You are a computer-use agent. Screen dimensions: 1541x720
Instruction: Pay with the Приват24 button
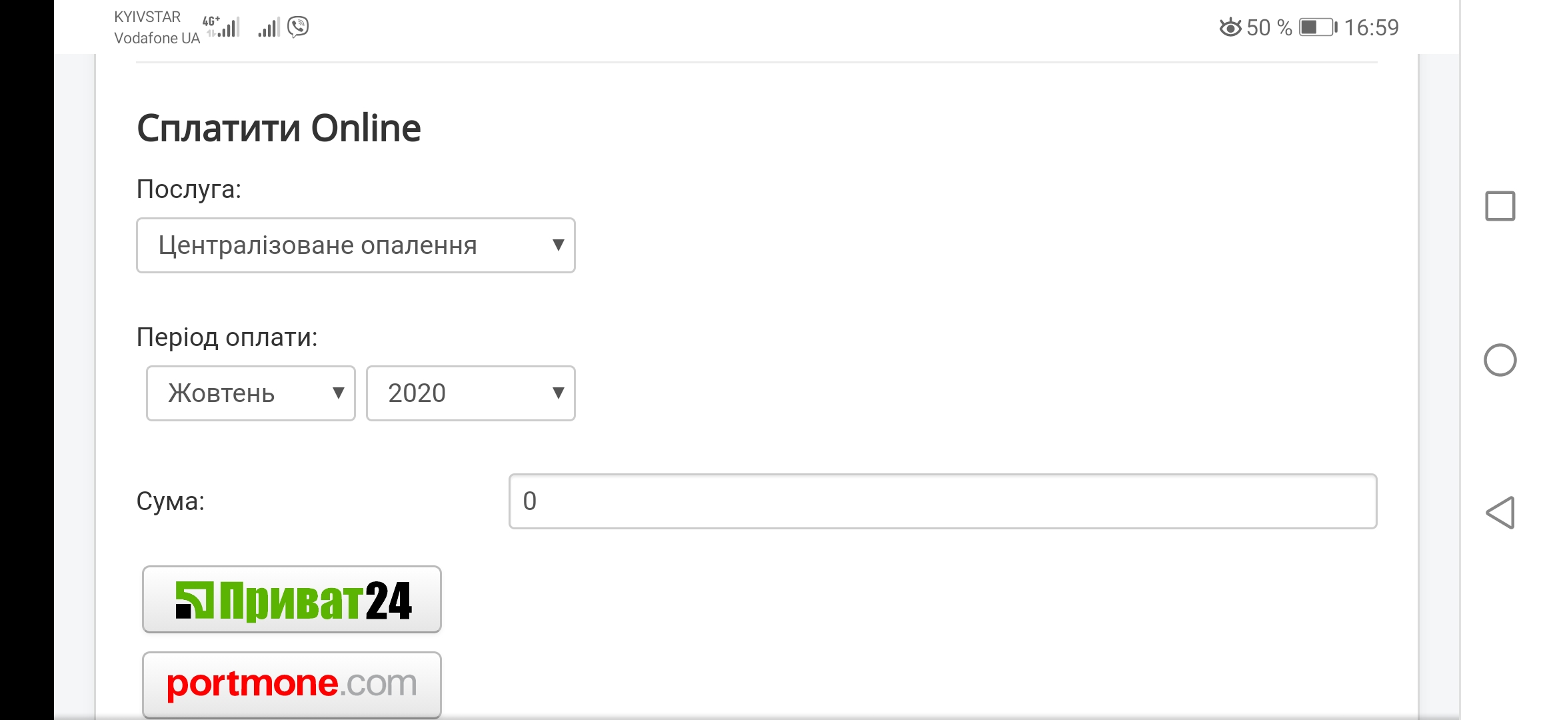[292, 599]
